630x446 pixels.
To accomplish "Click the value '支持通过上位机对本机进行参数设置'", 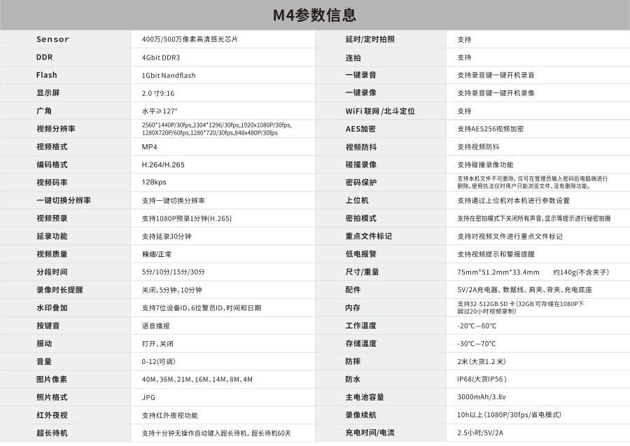I will (513, 200).
